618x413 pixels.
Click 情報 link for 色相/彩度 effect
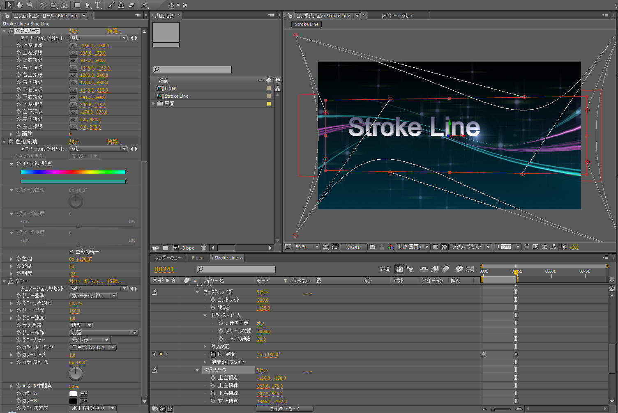115,142
